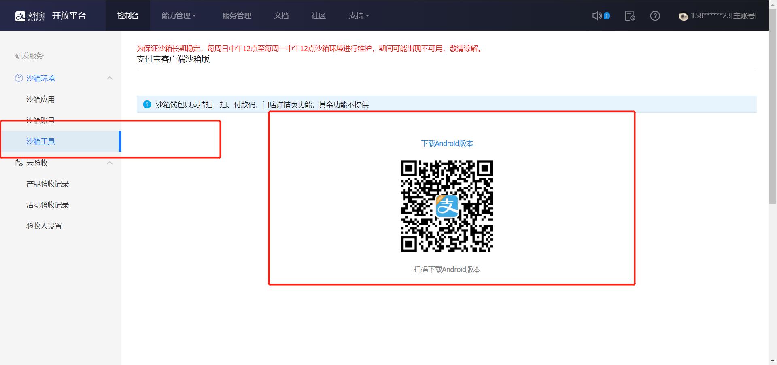Click the 开放平台 title text

[x=69, y=16]
